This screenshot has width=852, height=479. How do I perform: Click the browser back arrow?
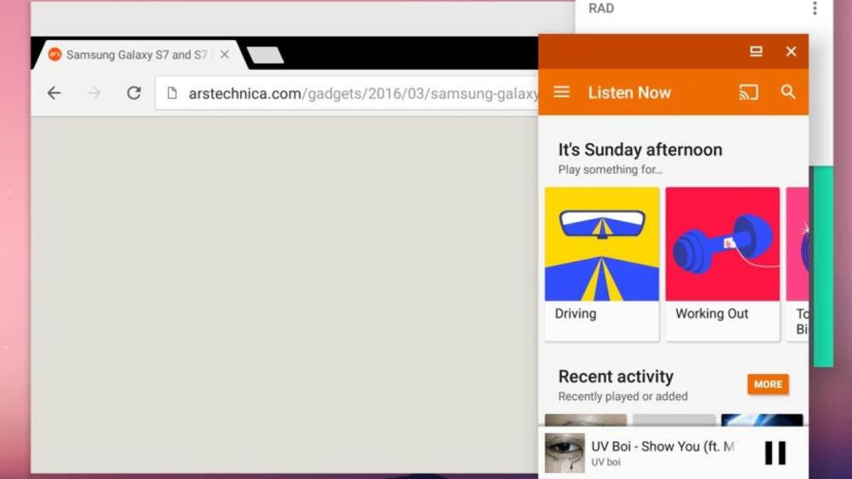coord(53,93)
